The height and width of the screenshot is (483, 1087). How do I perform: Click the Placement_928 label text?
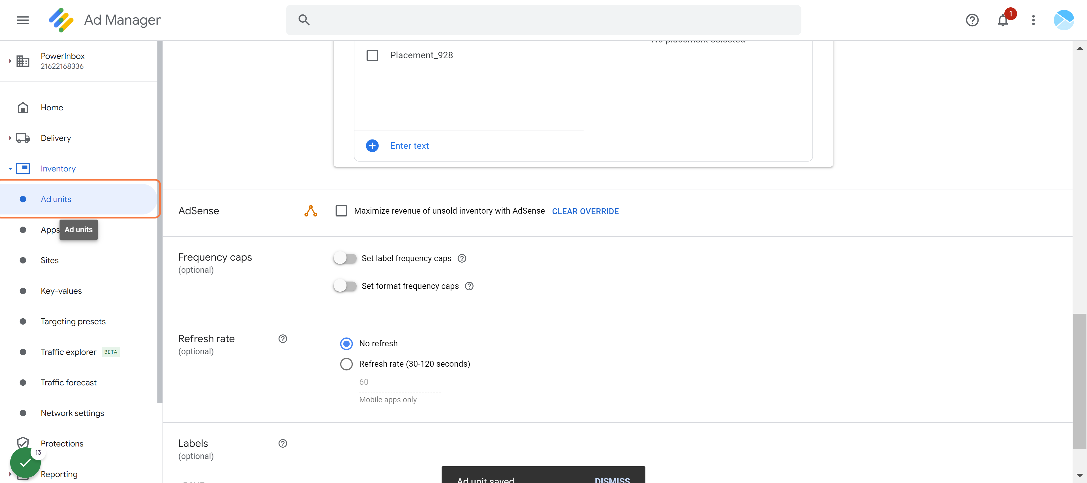tap(421, 55)
